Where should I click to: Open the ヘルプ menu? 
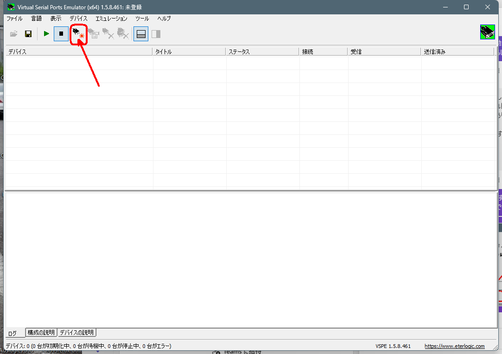coord(164,19)
